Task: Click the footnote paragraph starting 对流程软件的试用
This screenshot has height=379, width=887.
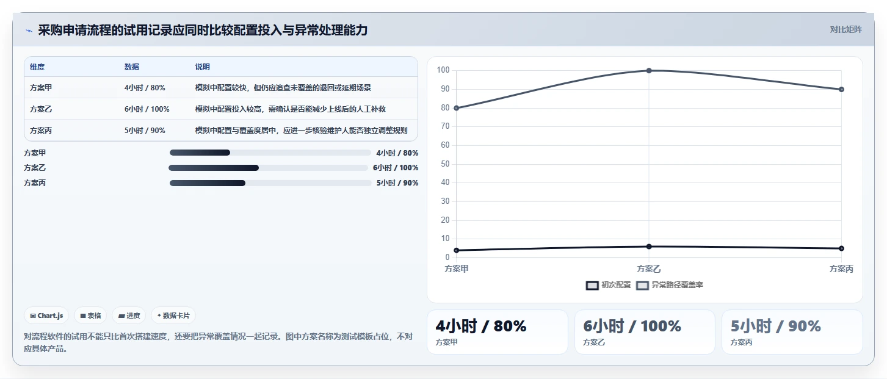Action: pos(219,342)
